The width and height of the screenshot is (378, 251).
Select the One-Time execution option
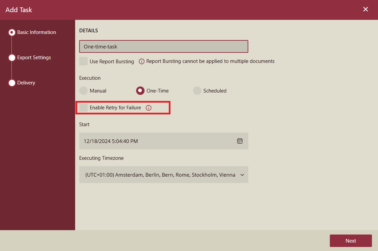click(140, 91)
